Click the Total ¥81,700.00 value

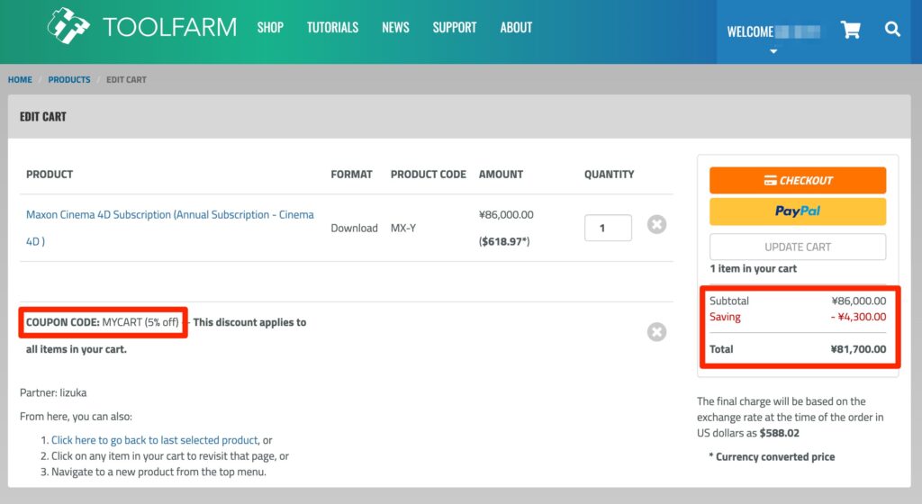click(858, 349)
